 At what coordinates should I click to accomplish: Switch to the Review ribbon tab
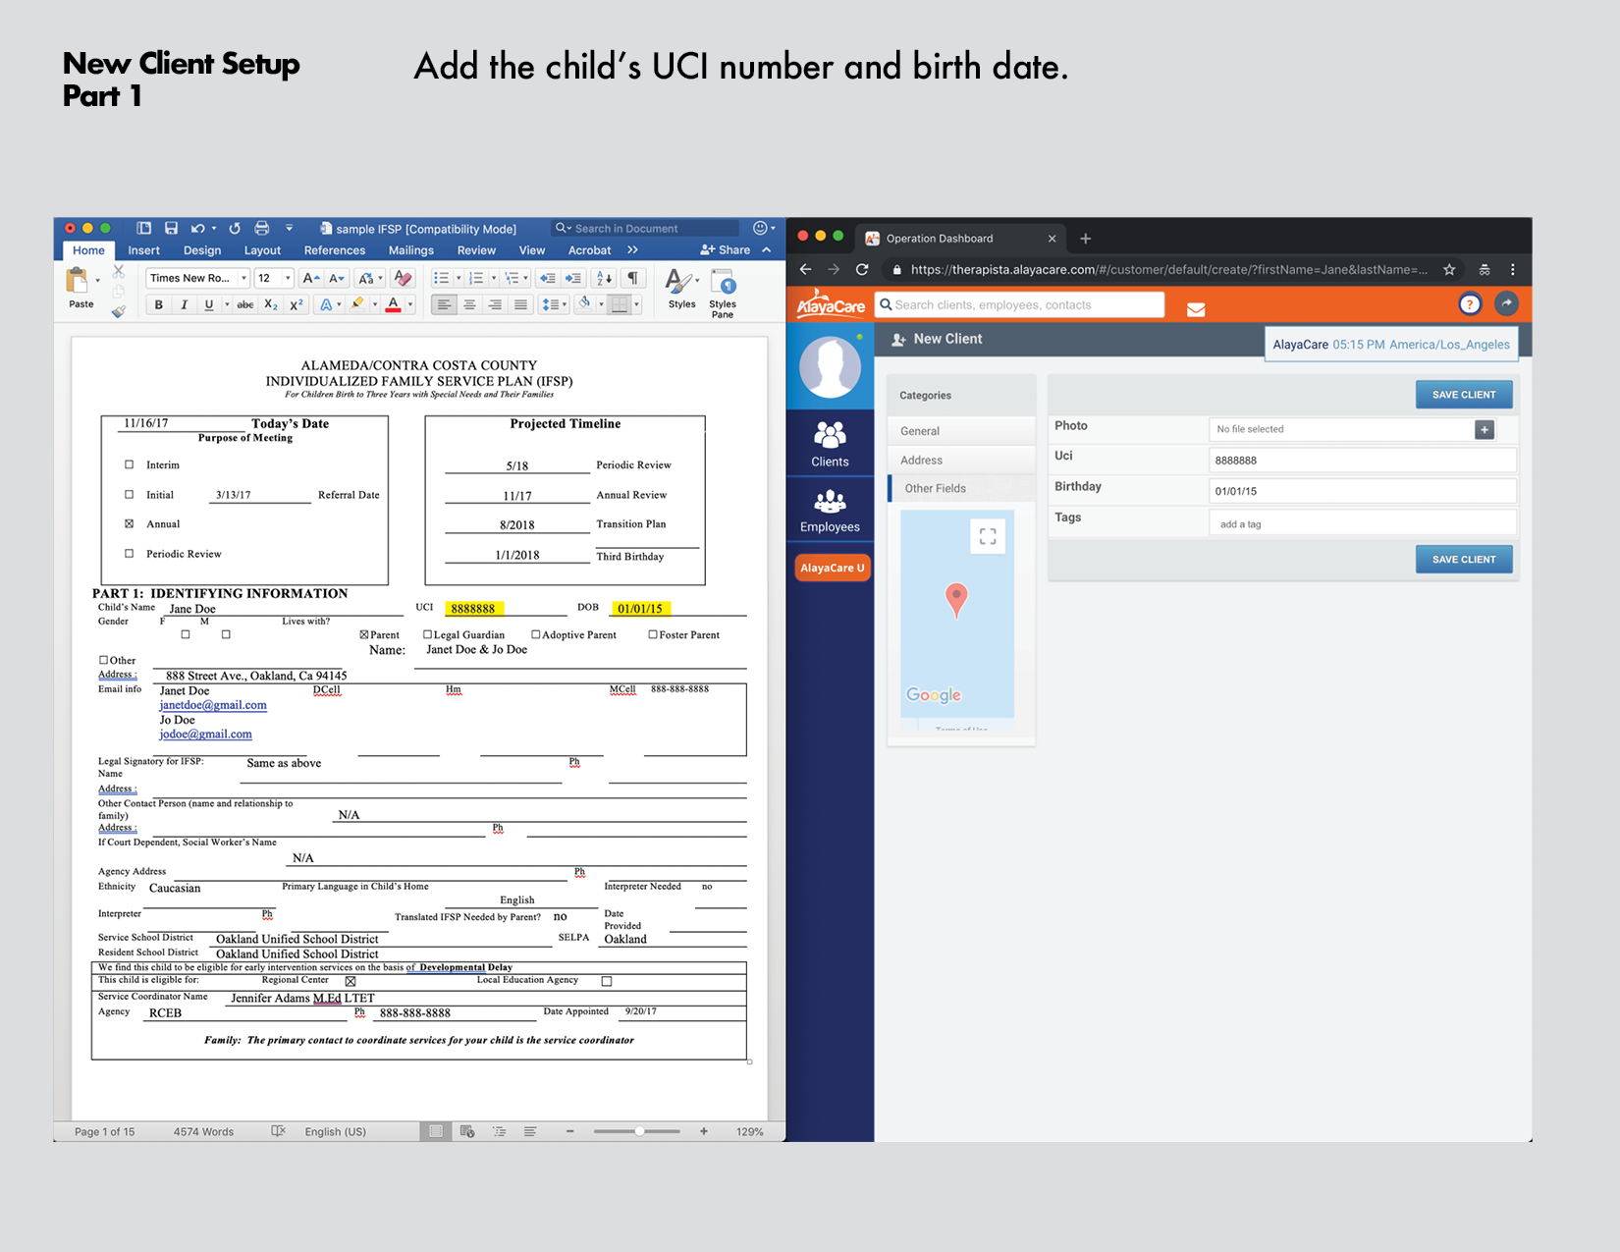(x=476, y=250)
